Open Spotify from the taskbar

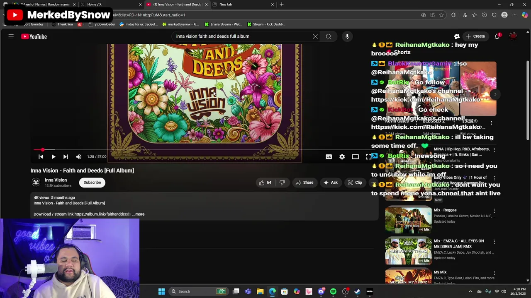[x=333, y=291]
